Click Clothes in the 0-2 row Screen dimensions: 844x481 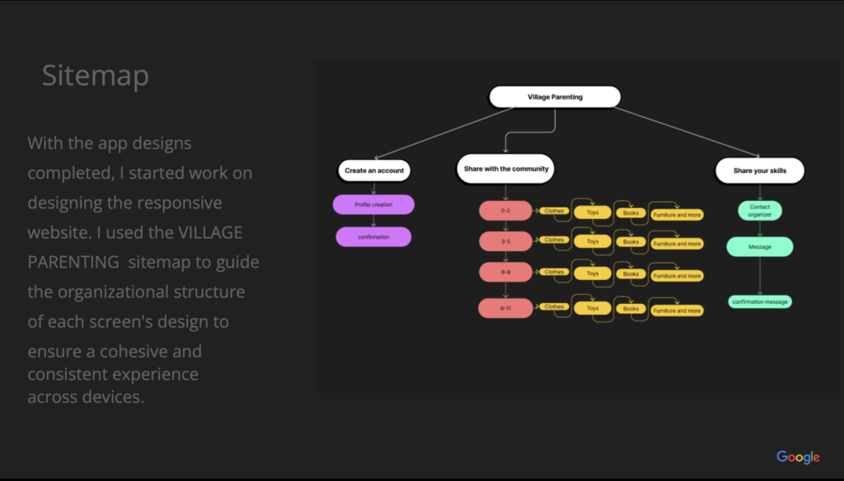(554, 211)
